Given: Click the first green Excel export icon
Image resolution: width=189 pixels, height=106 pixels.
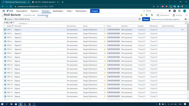Looking at the screenshot, I should click(x=147, y=15).
